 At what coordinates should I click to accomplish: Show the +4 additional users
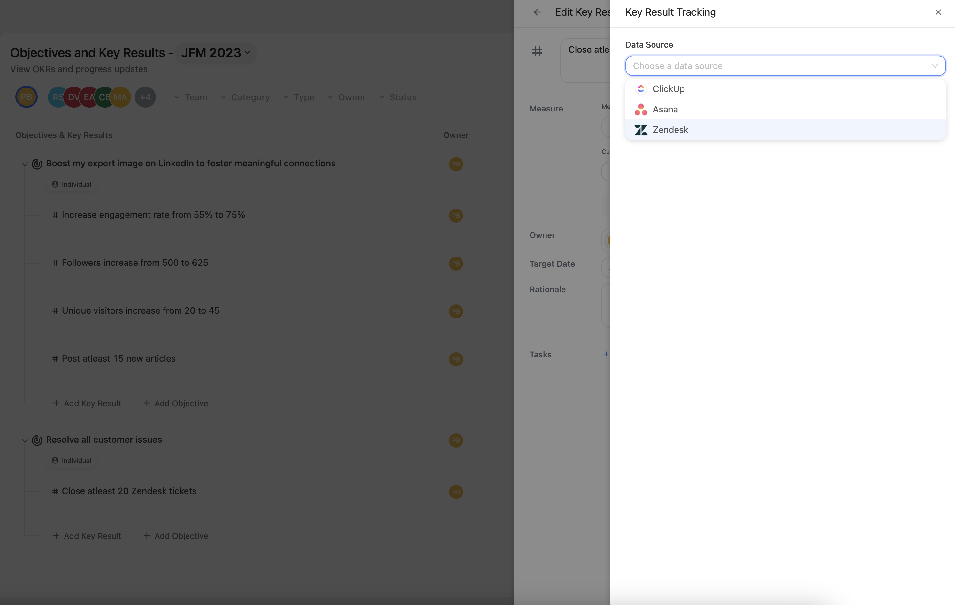click(x=145, y=97)
